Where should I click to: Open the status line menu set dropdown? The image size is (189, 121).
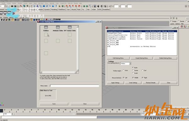[x=3, y=6]
